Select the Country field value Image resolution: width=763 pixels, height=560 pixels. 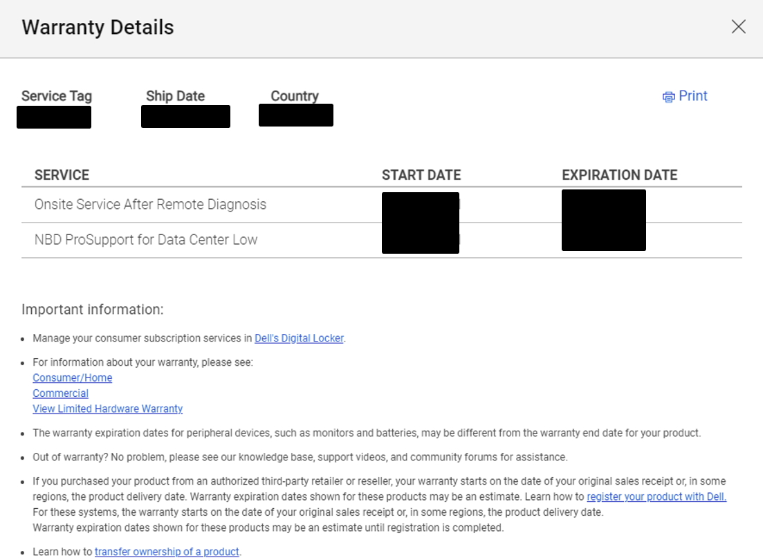(x=295, y=115)
